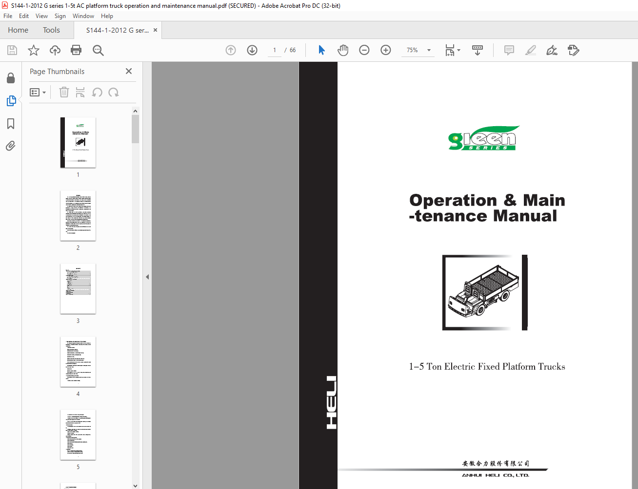Click the '/ 66' total pages label

coord(290,50)
